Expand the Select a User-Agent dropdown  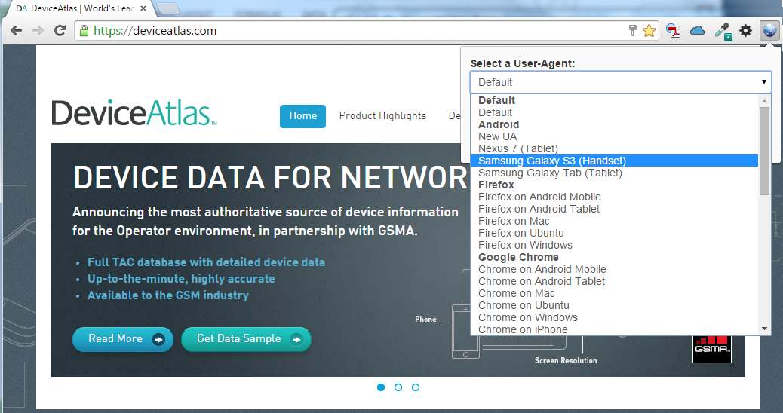point(620,82)
